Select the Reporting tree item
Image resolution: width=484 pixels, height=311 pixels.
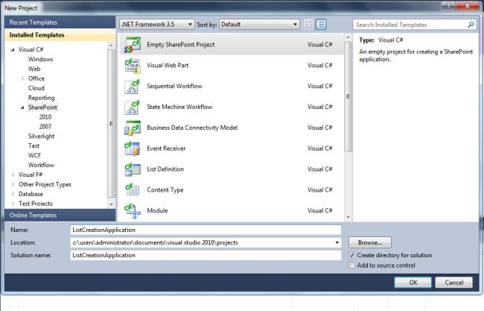pyautogui.click(x=42, y=98)
